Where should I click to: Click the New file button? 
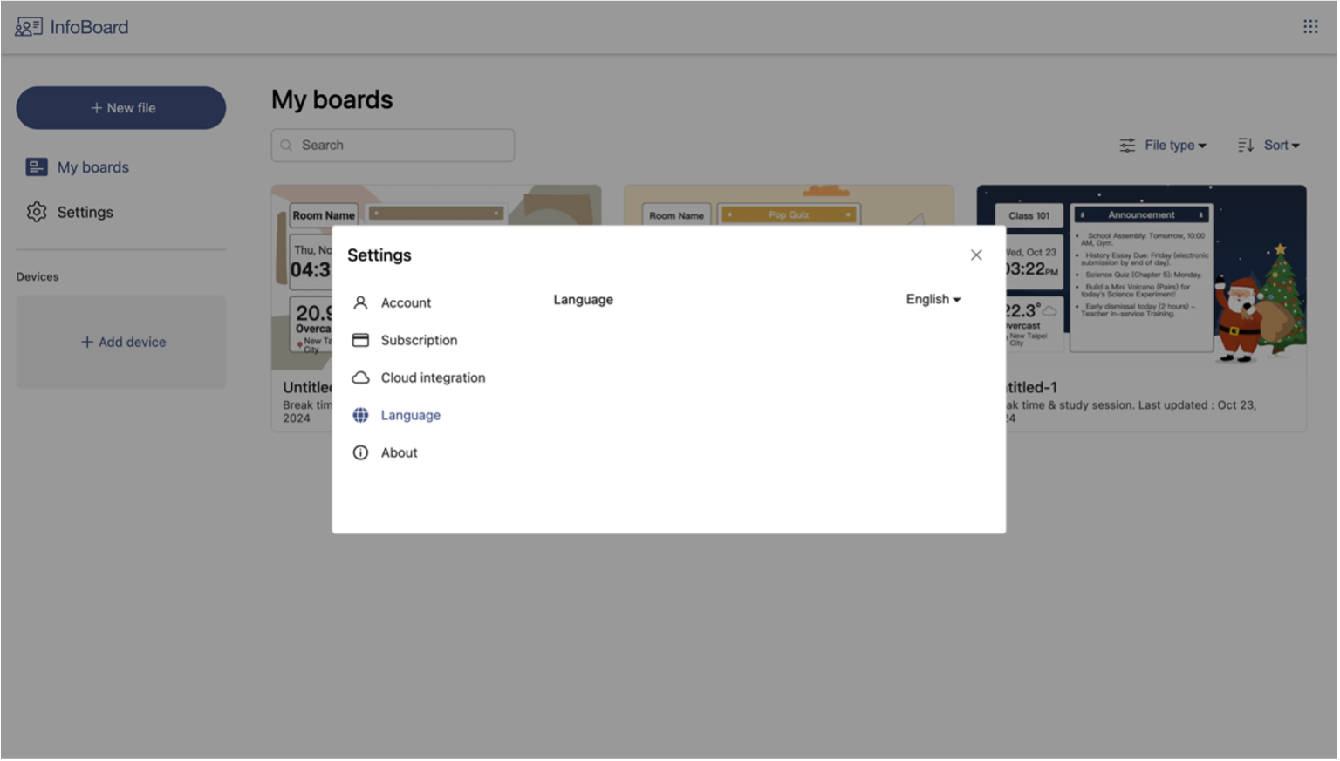click(x=121, y=108)
